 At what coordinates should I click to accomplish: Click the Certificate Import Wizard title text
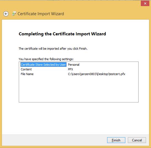click(41, 14)
